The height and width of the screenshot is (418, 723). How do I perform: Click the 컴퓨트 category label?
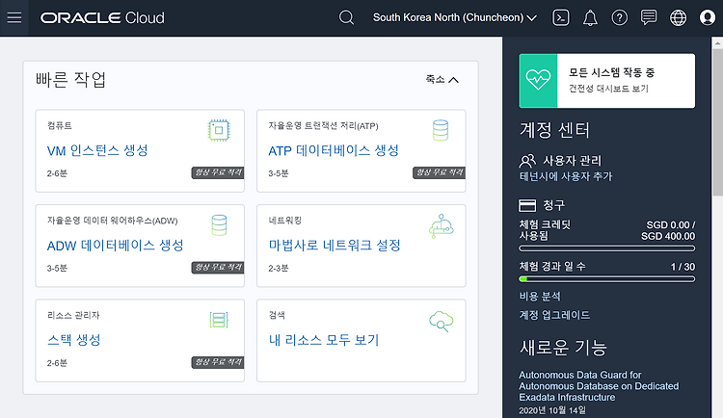60,126
